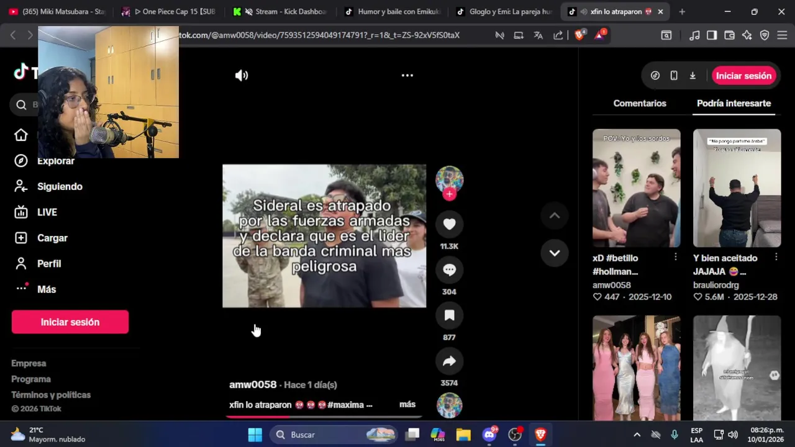The image size is (795, 447).
Task: Open the brauliorodrg author link
Action: (x=716, y=285)
